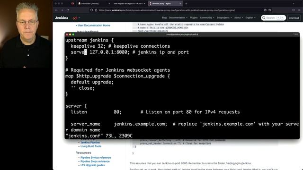The width and height of the screenshot is (303, 170).
Task: Click 'jenkins.example.com;' server_name value
Action: pos(141,124)
